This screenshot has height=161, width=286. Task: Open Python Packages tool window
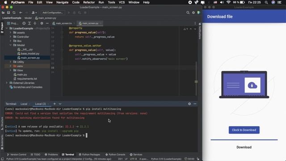click(89, 154)
